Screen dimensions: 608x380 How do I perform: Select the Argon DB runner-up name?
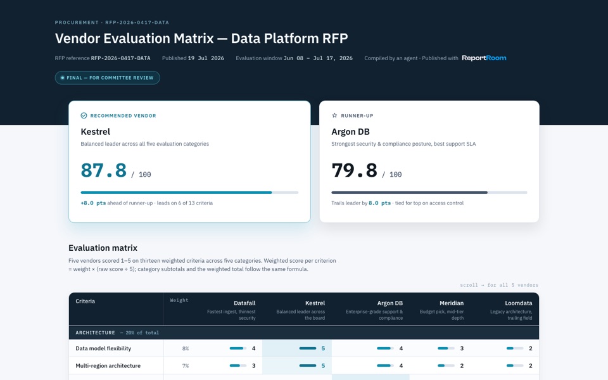click(x=350, y=132)
